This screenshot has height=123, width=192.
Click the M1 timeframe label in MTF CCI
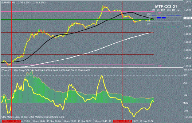pyautogui.click(x=154, y=10)
